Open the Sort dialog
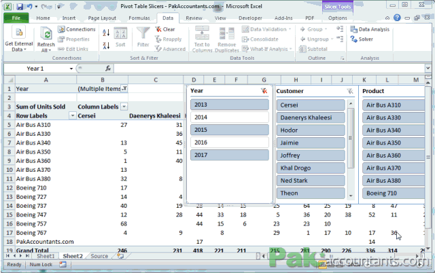435x273 pixels. tap(120, 37)
